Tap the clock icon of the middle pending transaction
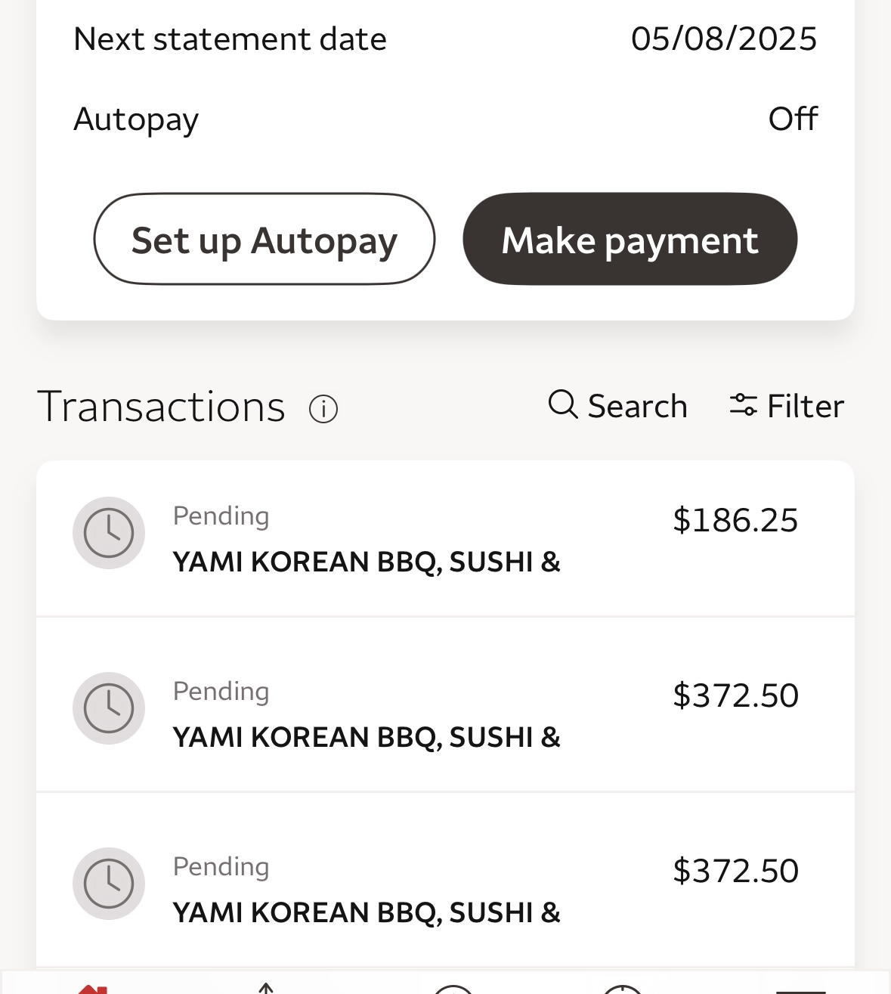Image resolution: width=891 pixels, height=994 pixels. tap(109, 708)
